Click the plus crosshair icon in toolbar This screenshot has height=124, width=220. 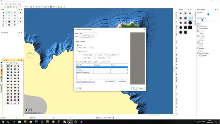coord(48,7)
